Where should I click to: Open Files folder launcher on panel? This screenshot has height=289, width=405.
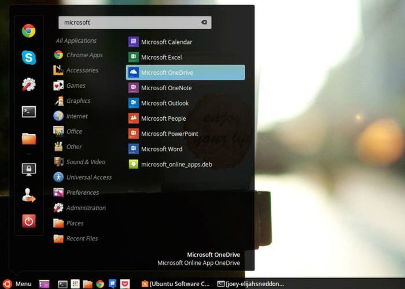click(x=88, y=284)
